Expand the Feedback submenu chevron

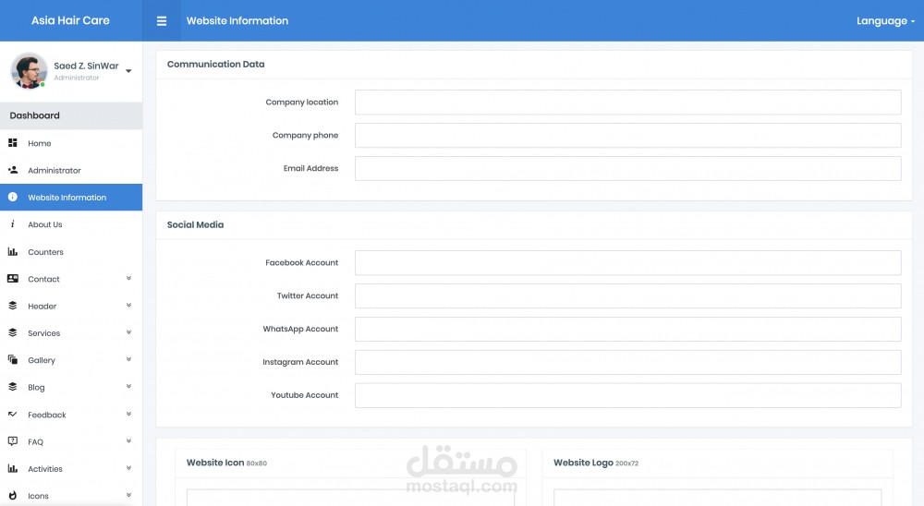128,414
